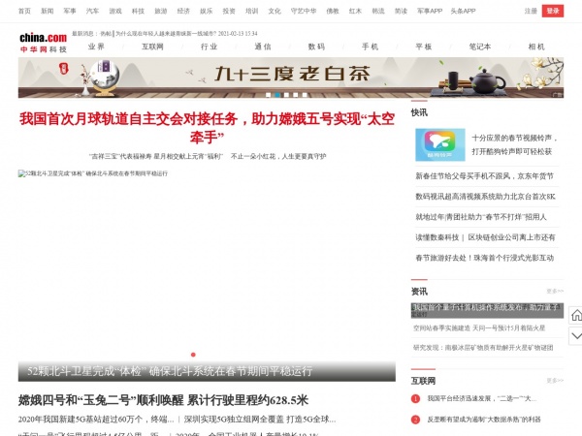Open 简读 in the top navigation
This screenshot has width=582, height=436.
[x=401, y=11]
